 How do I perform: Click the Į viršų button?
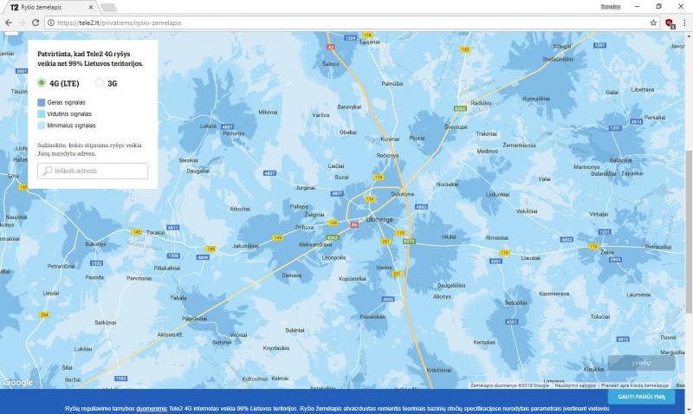[x=641, y=363]
